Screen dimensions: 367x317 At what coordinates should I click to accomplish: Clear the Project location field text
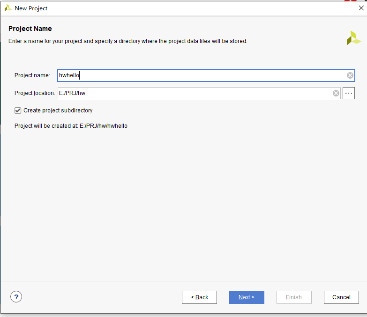coord(336,93)
